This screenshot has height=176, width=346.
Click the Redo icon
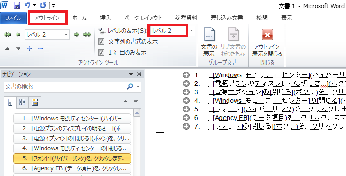43,5
